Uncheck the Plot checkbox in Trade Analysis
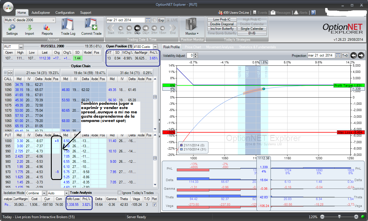The height and width of the screenshot is (221, 368). tap(155, 205)
